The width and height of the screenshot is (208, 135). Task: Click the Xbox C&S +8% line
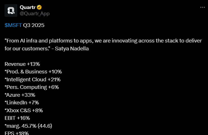[x=24, y=111]
